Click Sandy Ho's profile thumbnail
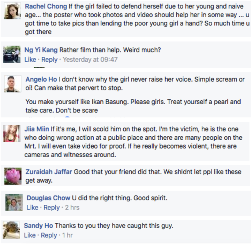The width and height of the screenshot is (251, 244). pos(11,230)
